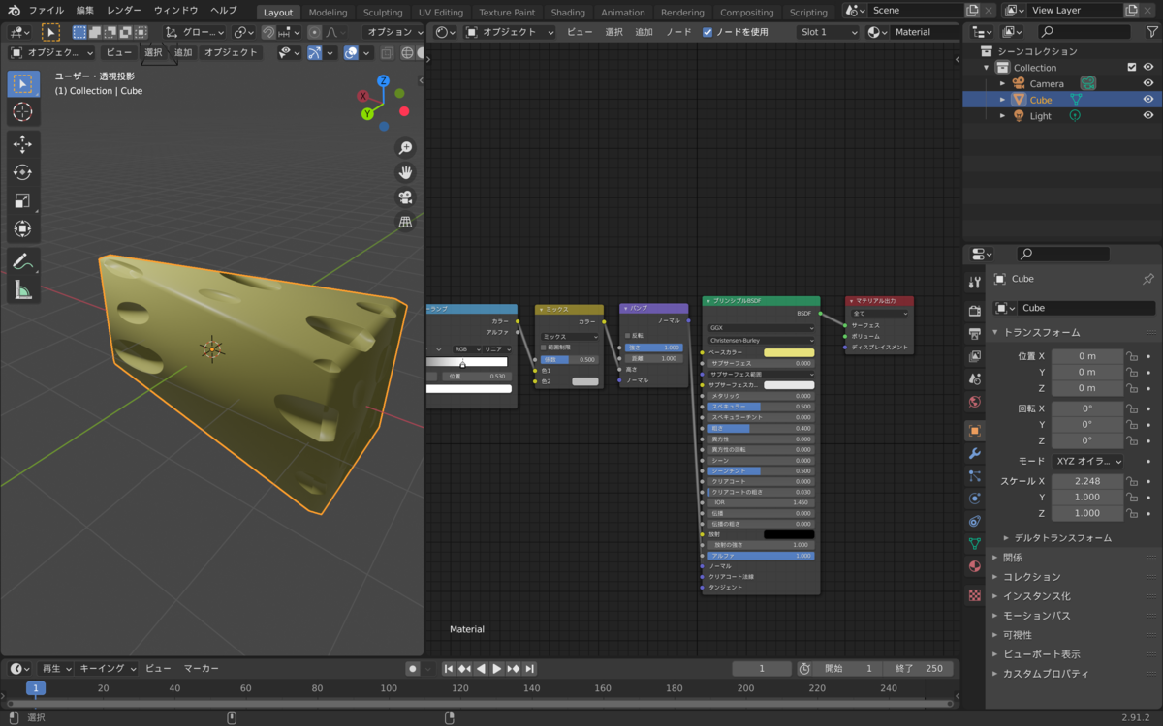Open the ファイル menu
1163x726 pixels.
click(47, 10)
